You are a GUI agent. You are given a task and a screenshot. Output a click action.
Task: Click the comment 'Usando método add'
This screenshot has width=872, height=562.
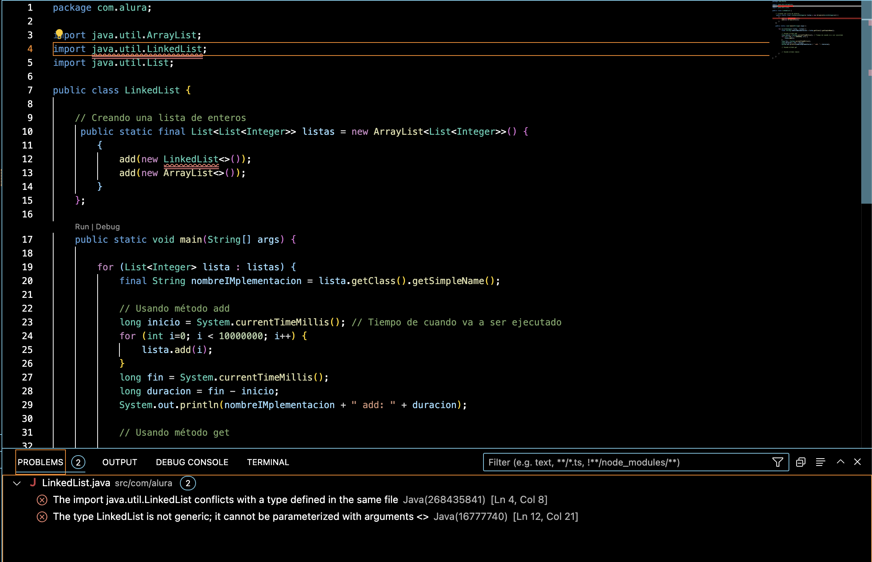click(174, 309)
